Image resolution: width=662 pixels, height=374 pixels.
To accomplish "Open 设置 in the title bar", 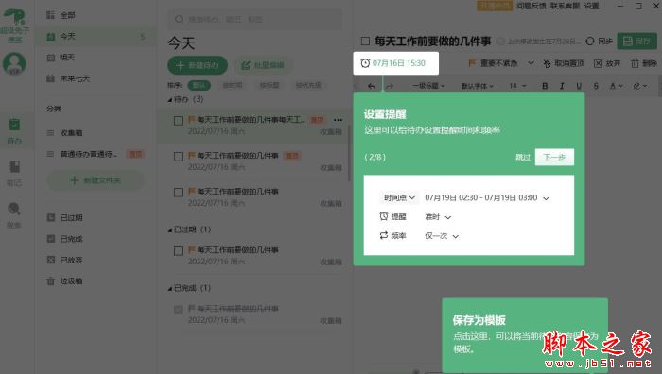I will coord(591,6).
